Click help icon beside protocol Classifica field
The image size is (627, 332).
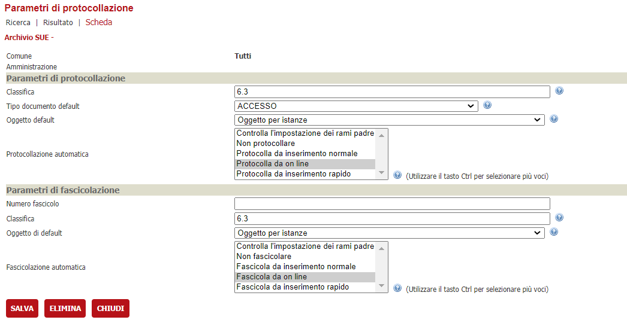click(559, 91)
